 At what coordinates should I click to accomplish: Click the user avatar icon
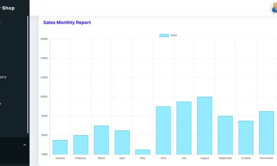[x=274, y=8]
